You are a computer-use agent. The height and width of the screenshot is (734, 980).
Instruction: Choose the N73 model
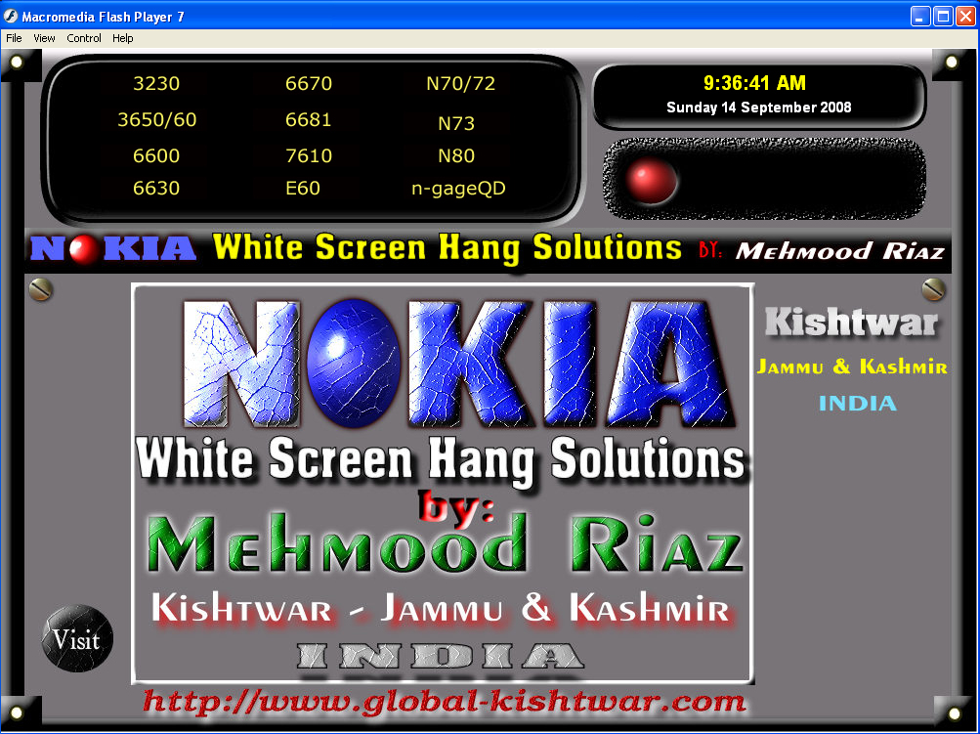click(x=456, y=123)
